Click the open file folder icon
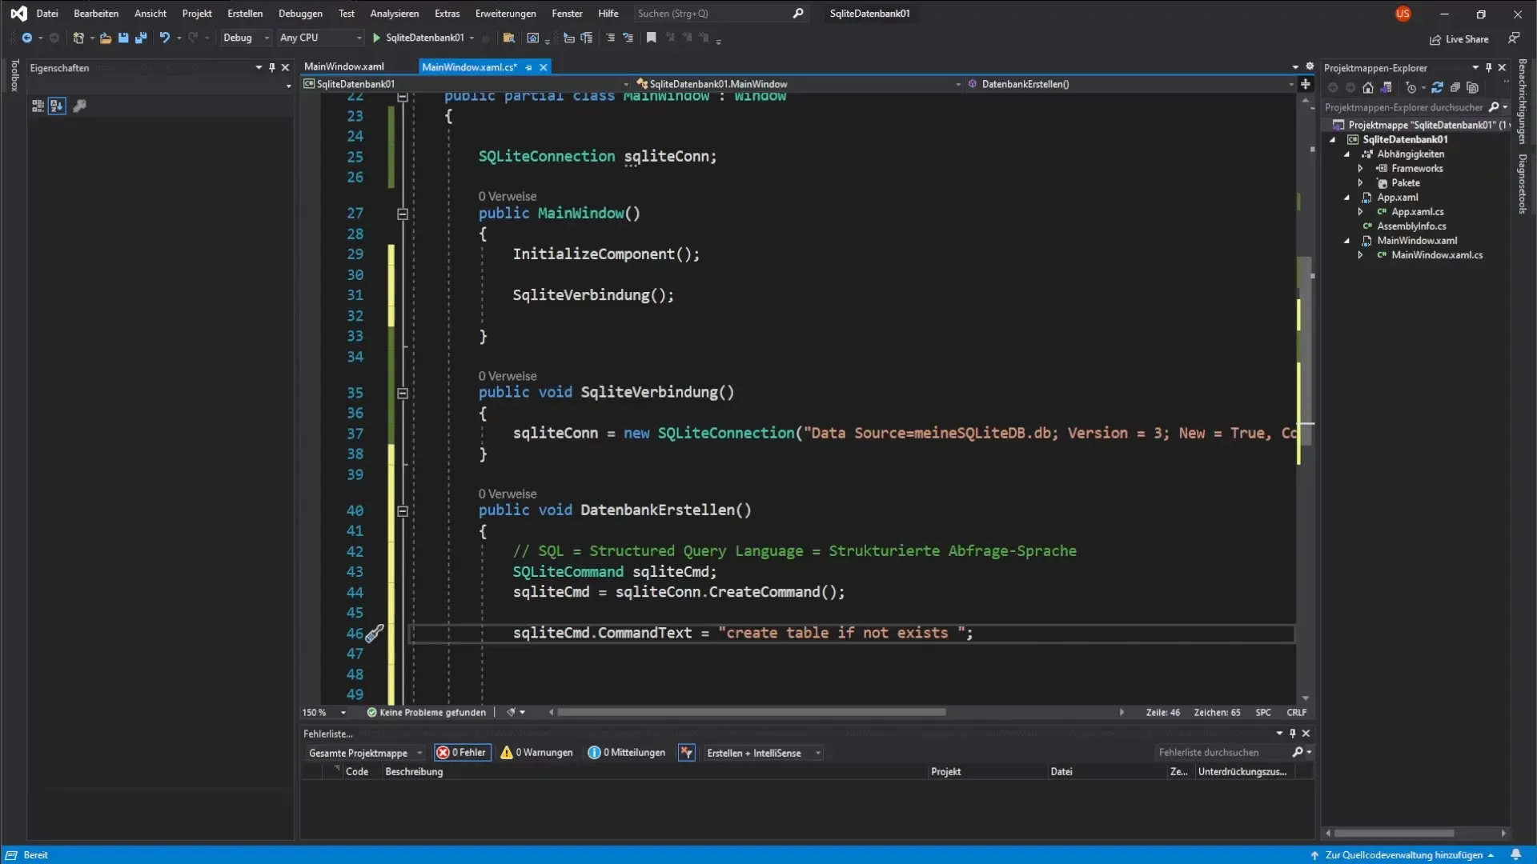The height and width of the screenshot is (864, 1537). [105, 38]
